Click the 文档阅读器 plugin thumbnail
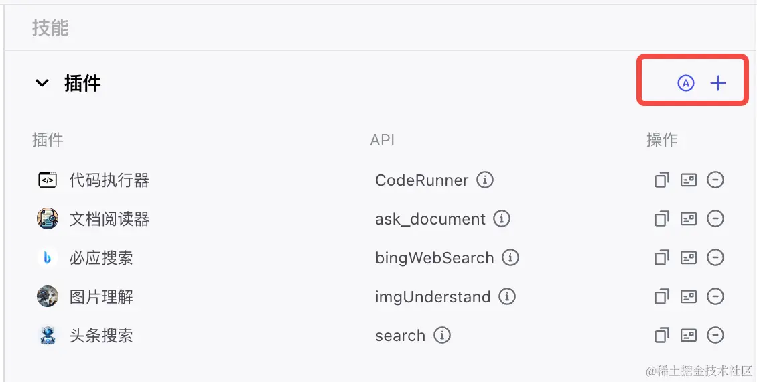The width and height of the screenshot is (757, 382). tap(48, 218)
